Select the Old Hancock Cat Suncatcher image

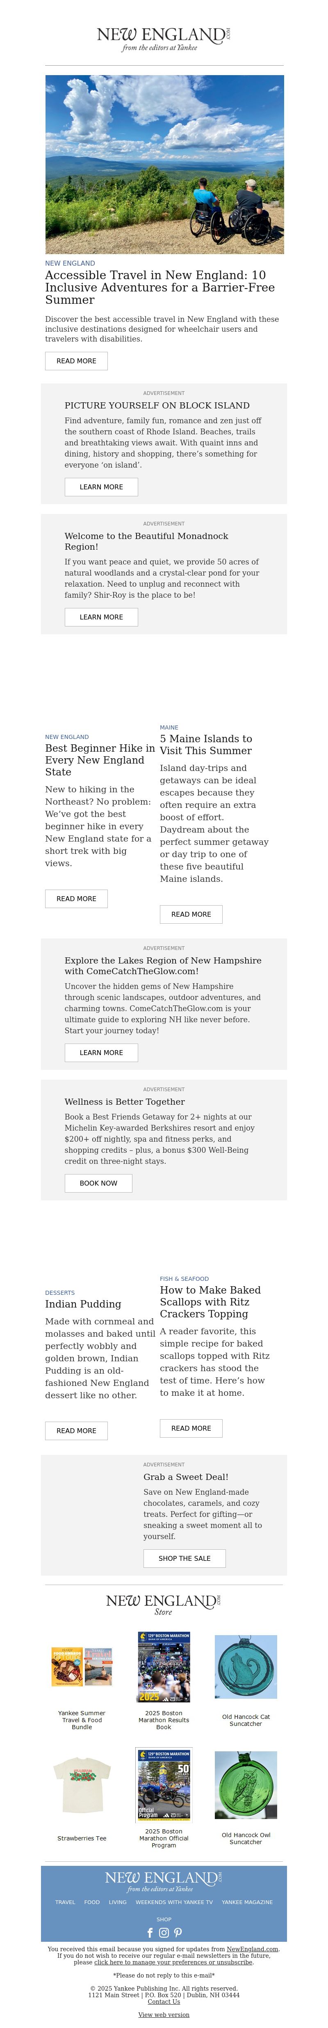246,1667
